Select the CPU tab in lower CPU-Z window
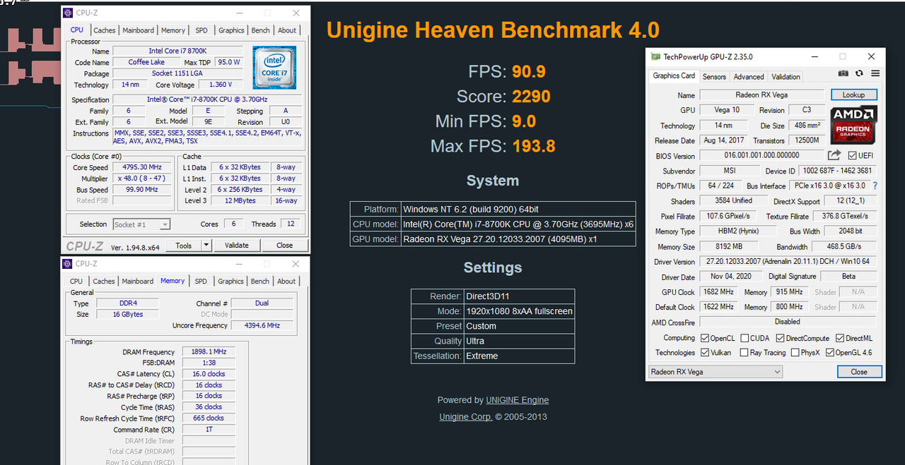Image resolution: width=905 pixels, height=465 pixels. 76,281
